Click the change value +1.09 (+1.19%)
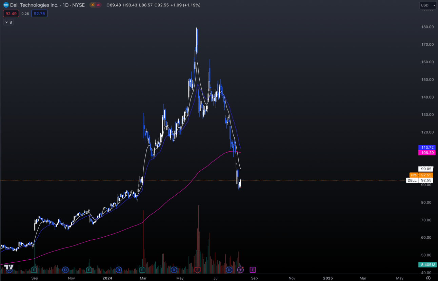The width and height of the screenshot is (438, 281). pyautogui.click(x=185, y=5)
